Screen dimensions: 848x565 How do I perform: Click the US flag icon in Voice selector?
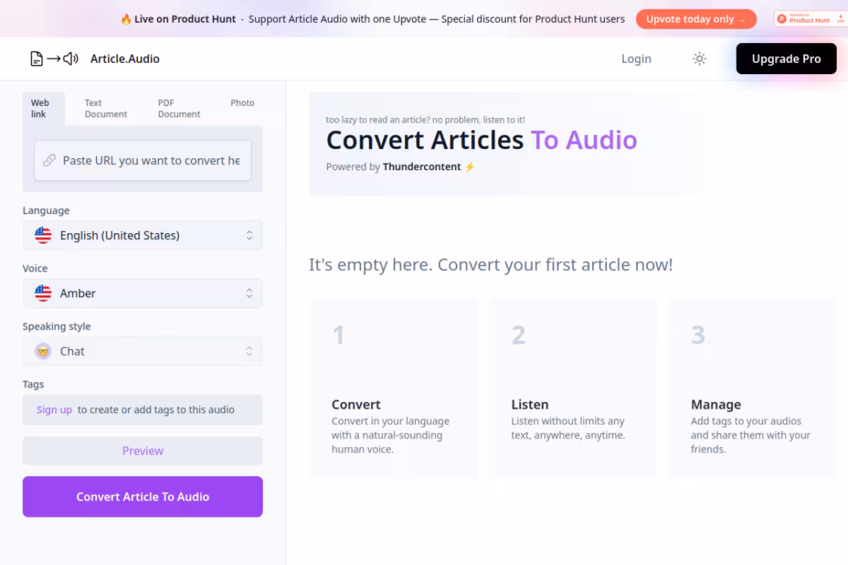click(43, 293)
